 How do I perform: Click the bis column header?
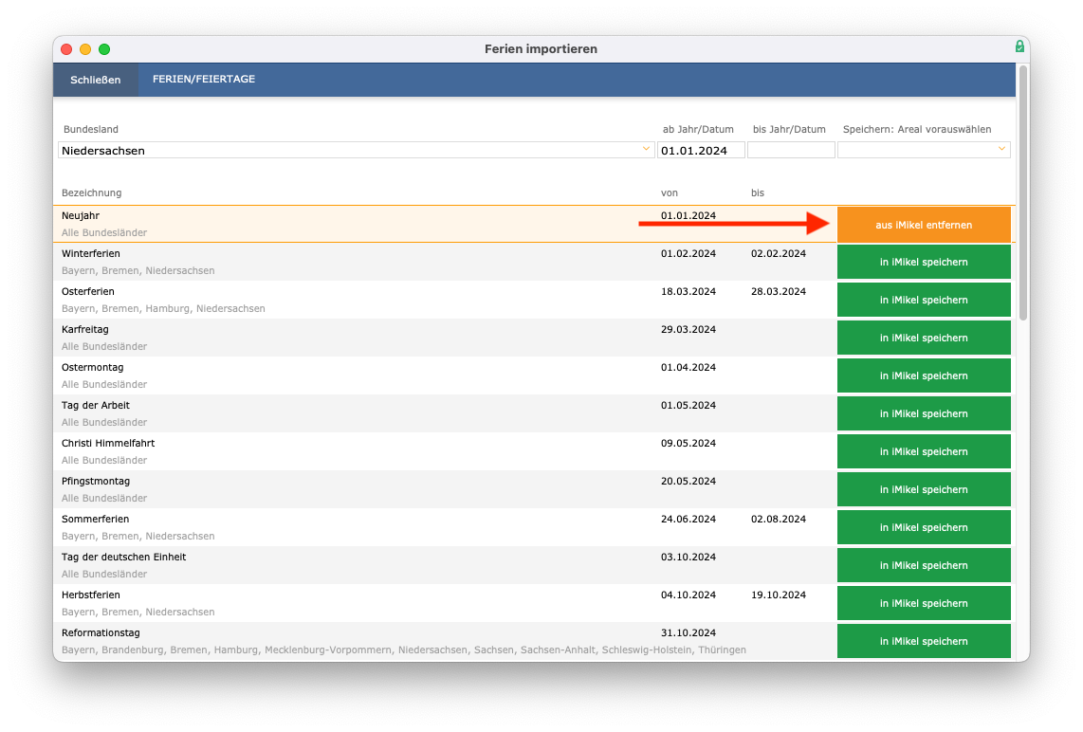(758, 192)
